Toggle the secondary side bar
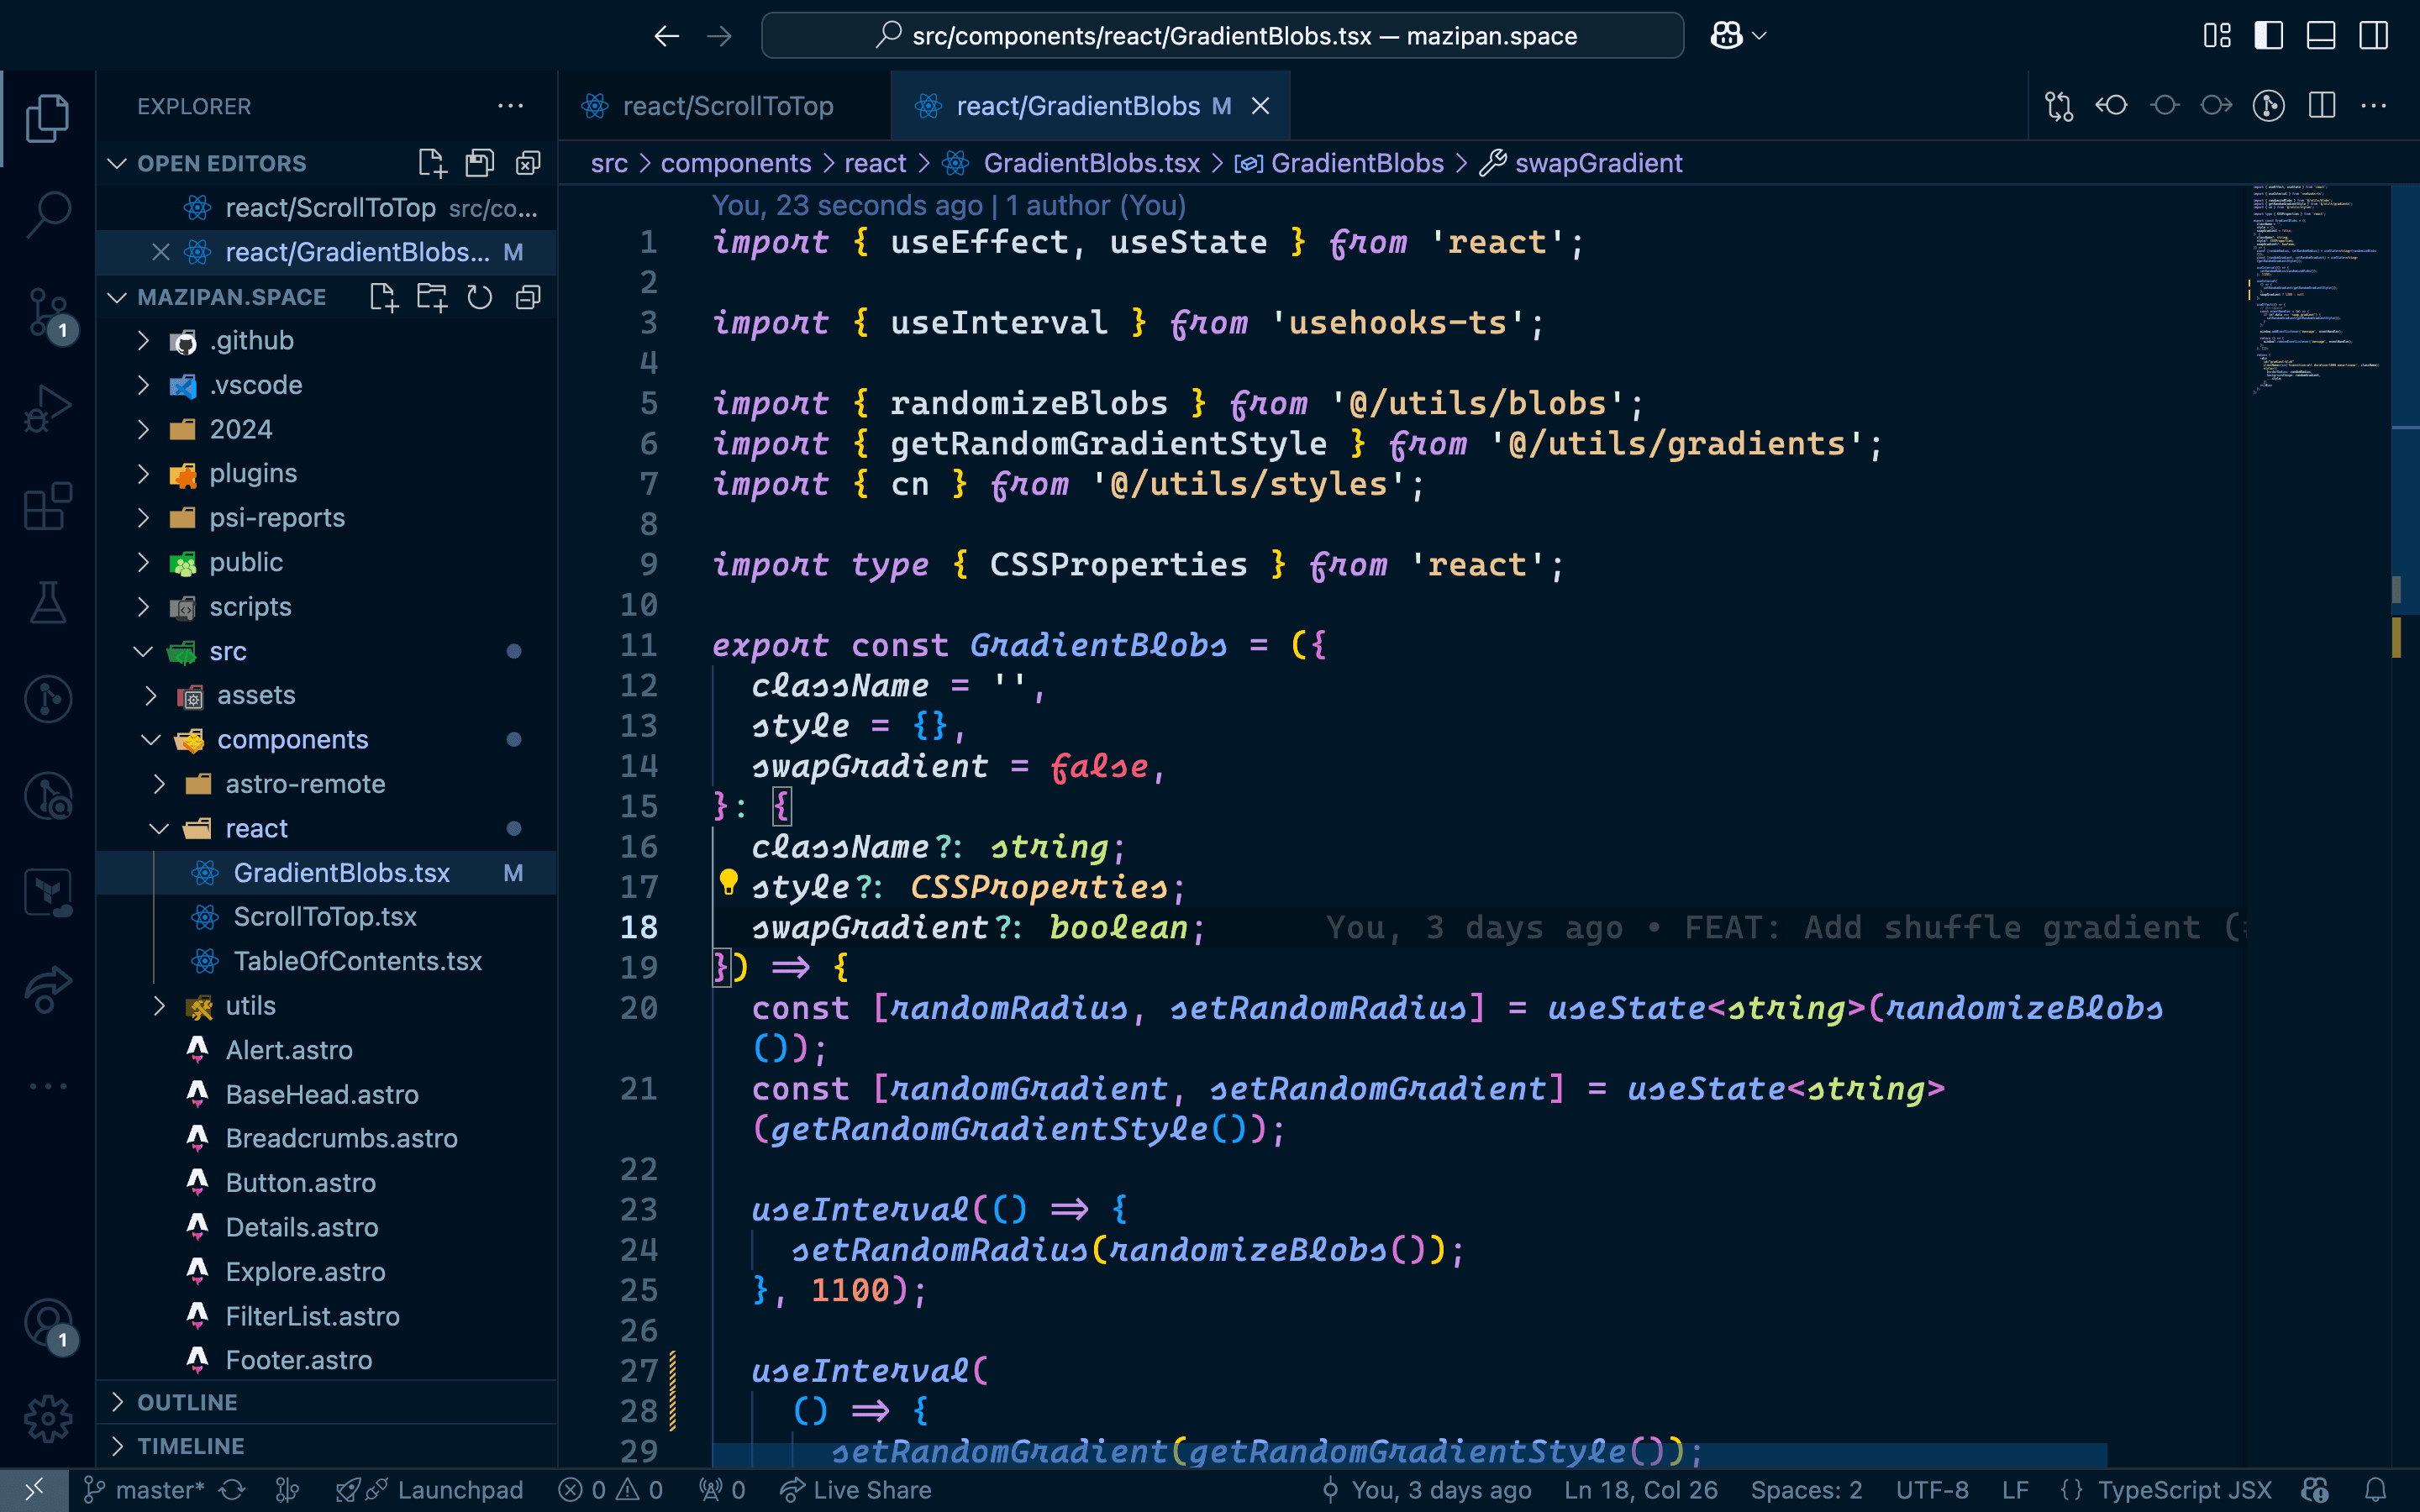The width and height of the screenshot is (2420, 1512). 2373,36
